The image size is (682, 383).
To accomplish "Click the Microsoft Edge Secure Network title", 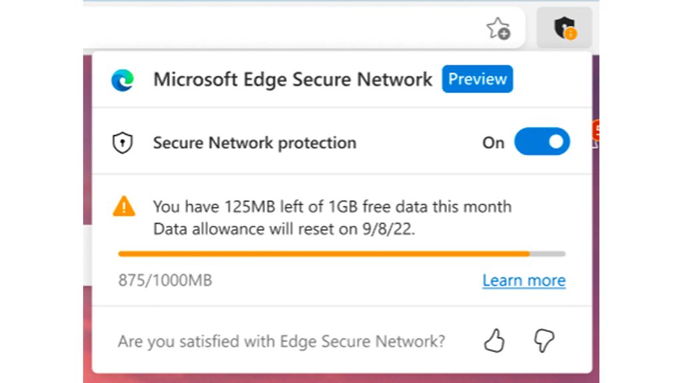I will click(x=293, y=79).
